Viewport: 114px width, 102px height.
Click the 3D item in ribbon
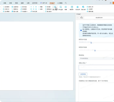tap(90, 9)
